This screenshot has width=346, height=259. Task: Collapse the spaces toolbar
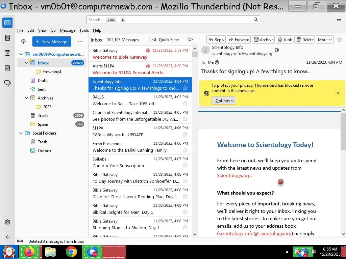7,237
